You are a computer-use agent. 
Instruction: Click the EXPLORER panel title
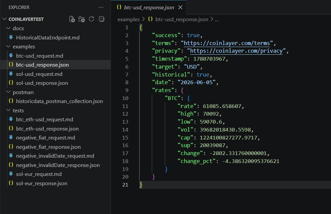[19, 7]
